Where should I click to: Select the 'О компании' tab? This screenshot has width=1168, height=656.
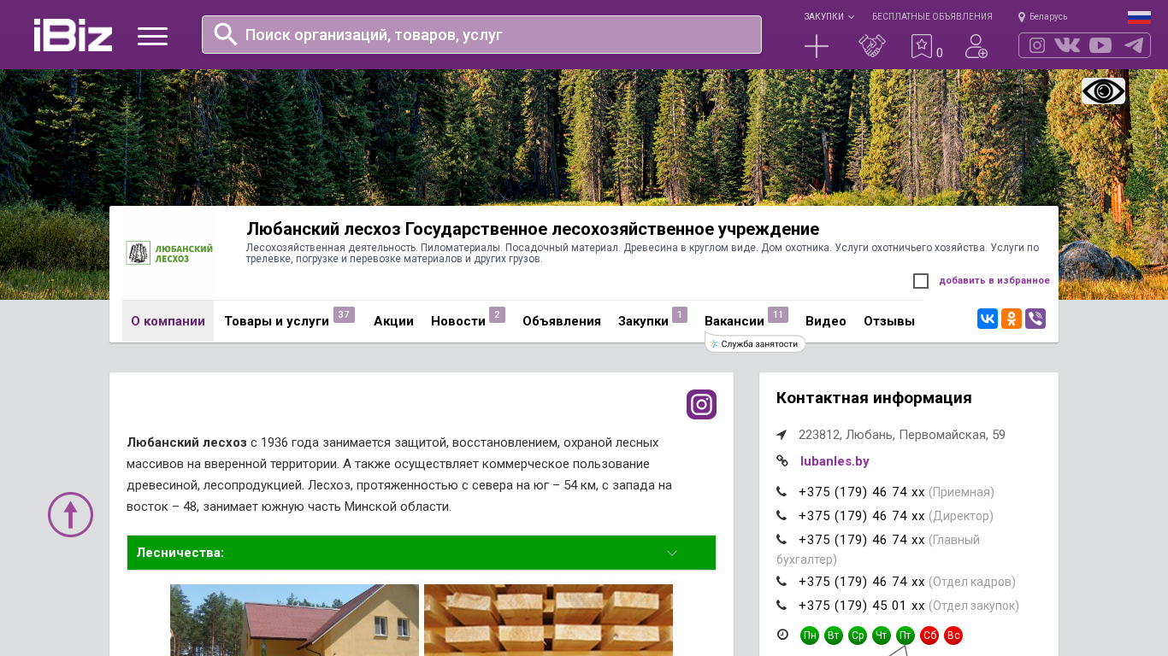pos(168,321)
